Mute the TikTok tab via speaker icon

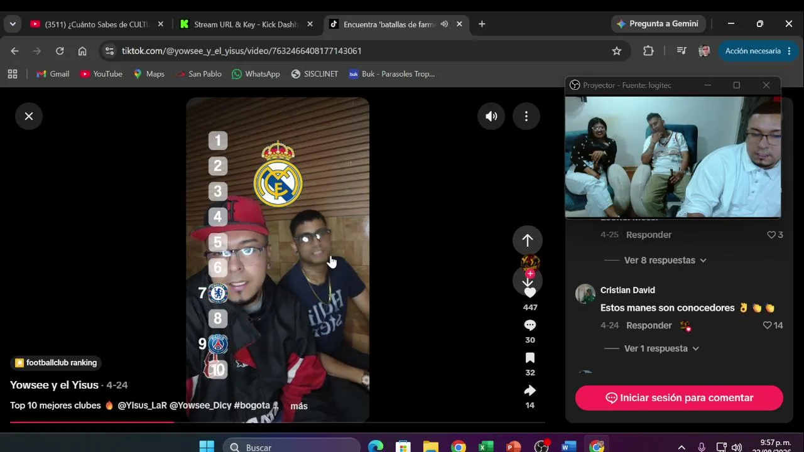[444, 24]
